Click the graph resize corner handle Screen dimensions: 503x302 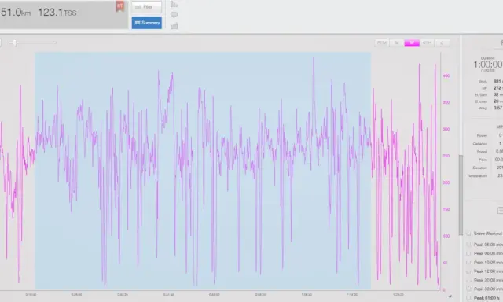pos(450,296)
